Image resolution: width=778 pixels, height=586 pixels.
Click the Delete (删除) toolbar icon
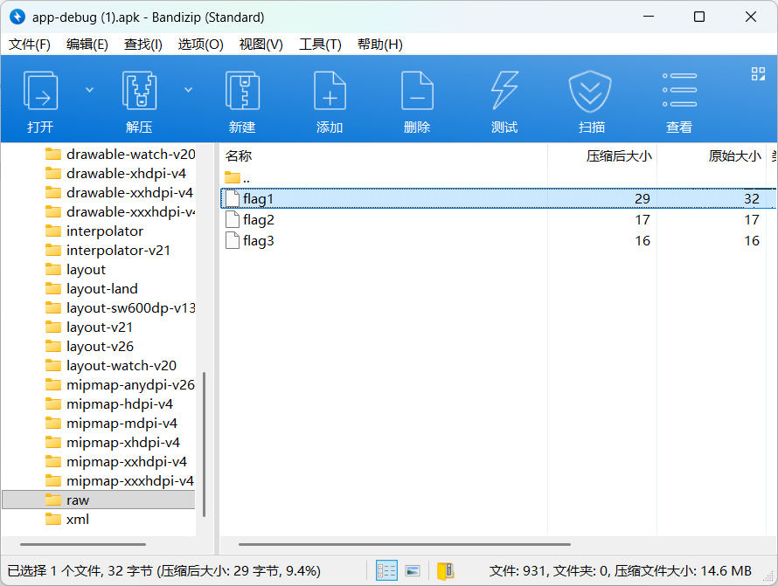(417, 91)
